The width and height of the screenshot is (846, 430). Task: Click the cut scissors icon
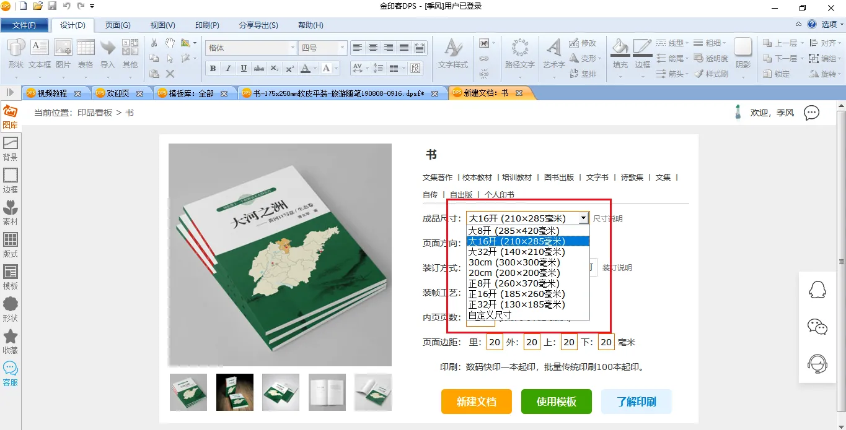pyautogui.click(x=154, y=43)
